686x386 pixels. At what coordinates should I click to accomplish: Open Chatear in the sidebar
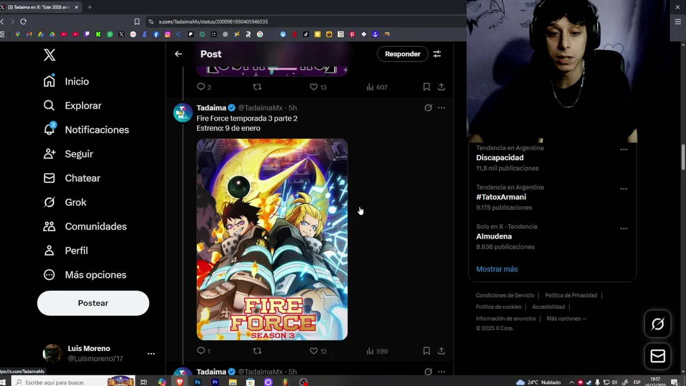[71, 178]
